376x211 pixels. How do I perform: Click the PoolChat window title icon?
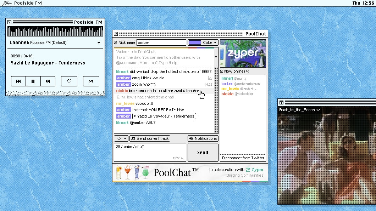pos(116,34)
